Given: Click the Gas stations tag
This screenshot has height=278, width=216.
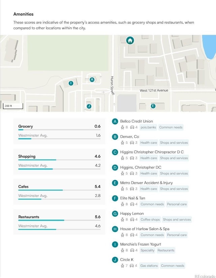Looking at the screenshot, I should tap(149, 265).
